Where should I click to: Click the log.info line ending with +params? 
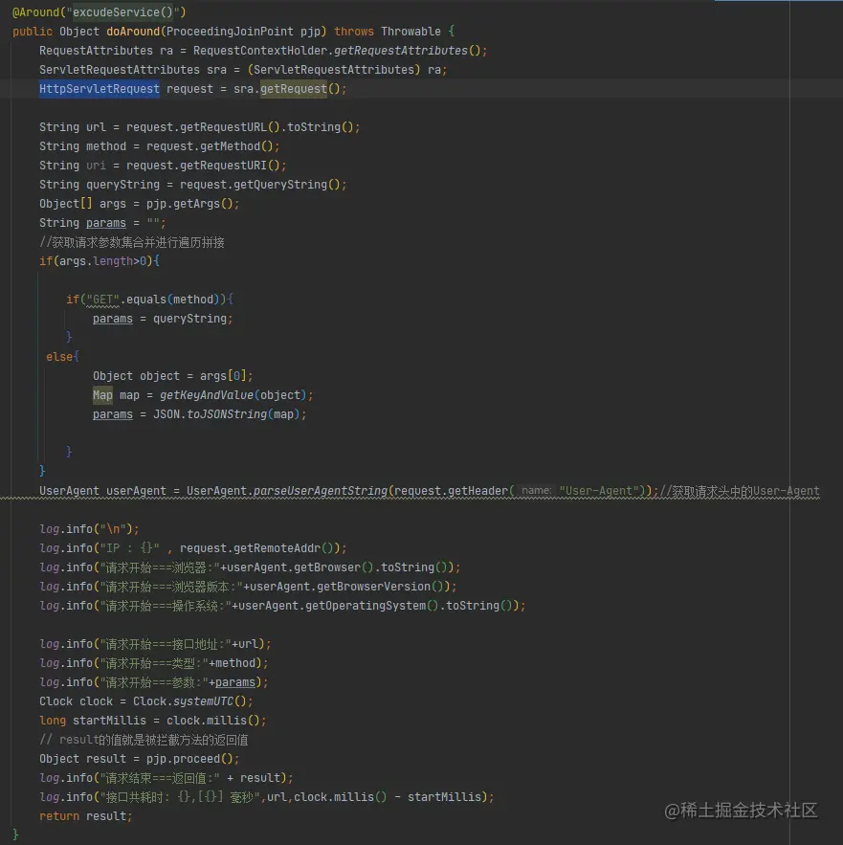[153, 682]
